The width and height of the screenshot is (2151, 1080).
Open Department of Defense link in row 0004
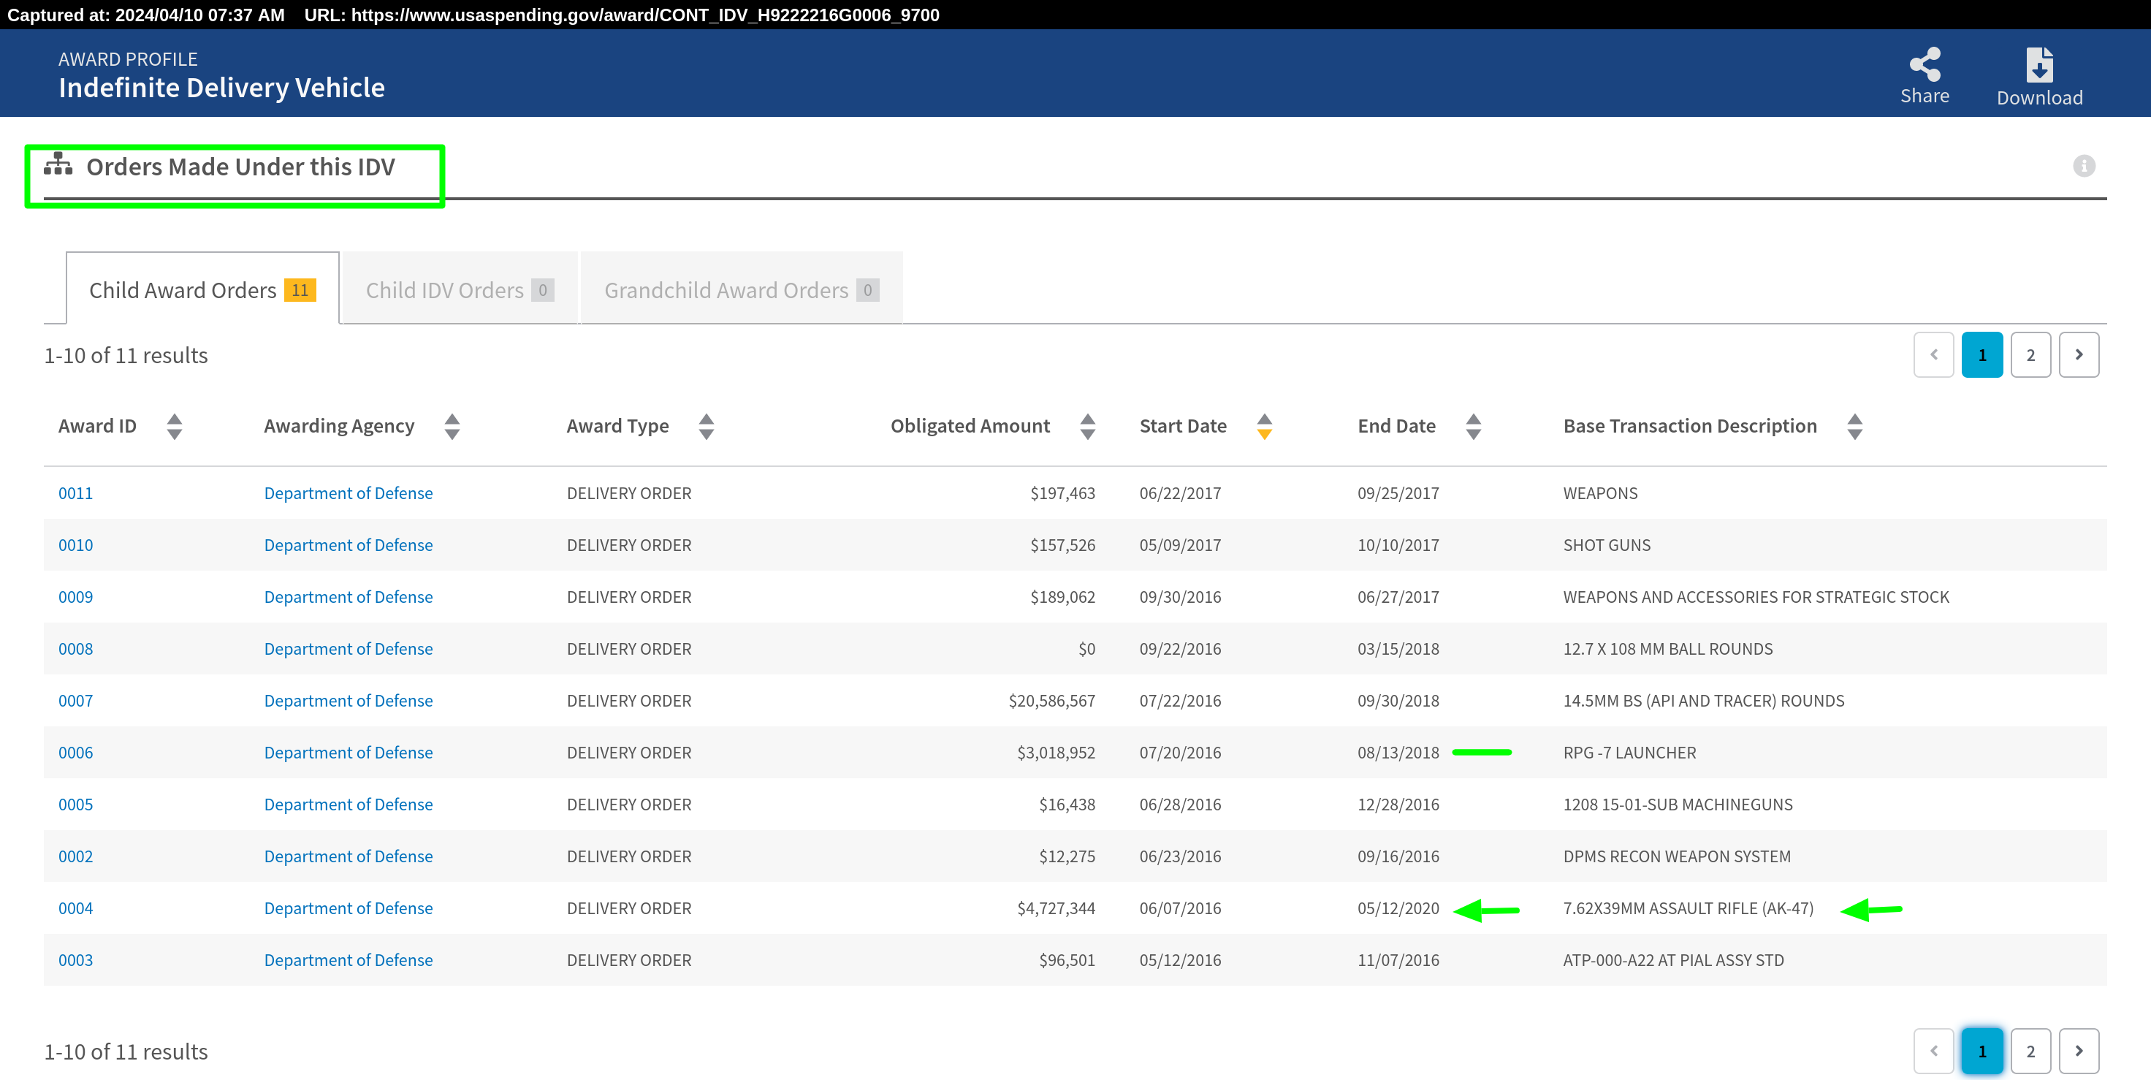coord(349,908)
